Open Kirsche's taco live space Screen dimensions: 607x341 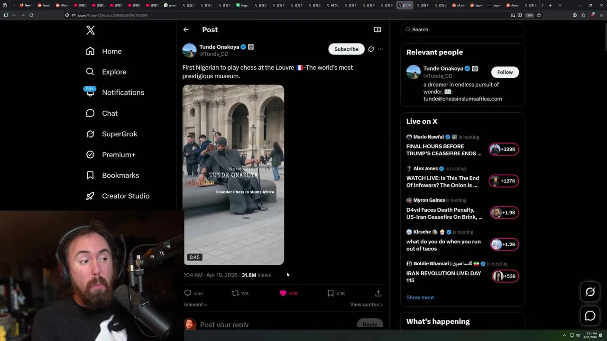[443, 245]
